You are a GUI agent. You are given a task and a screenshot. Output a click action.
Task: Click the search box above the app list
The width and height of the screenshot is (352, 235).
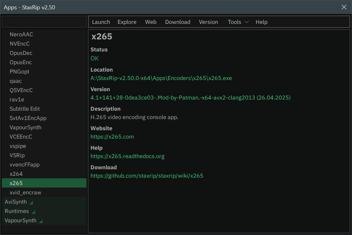coord(44,22)
